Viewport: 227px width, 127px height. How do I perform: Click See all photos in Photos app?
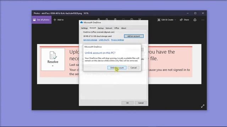[x=41, y=20]
